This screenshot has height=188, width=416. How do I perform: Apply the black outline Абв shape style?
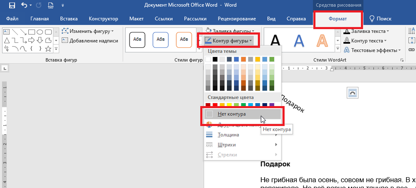[137, 40]
